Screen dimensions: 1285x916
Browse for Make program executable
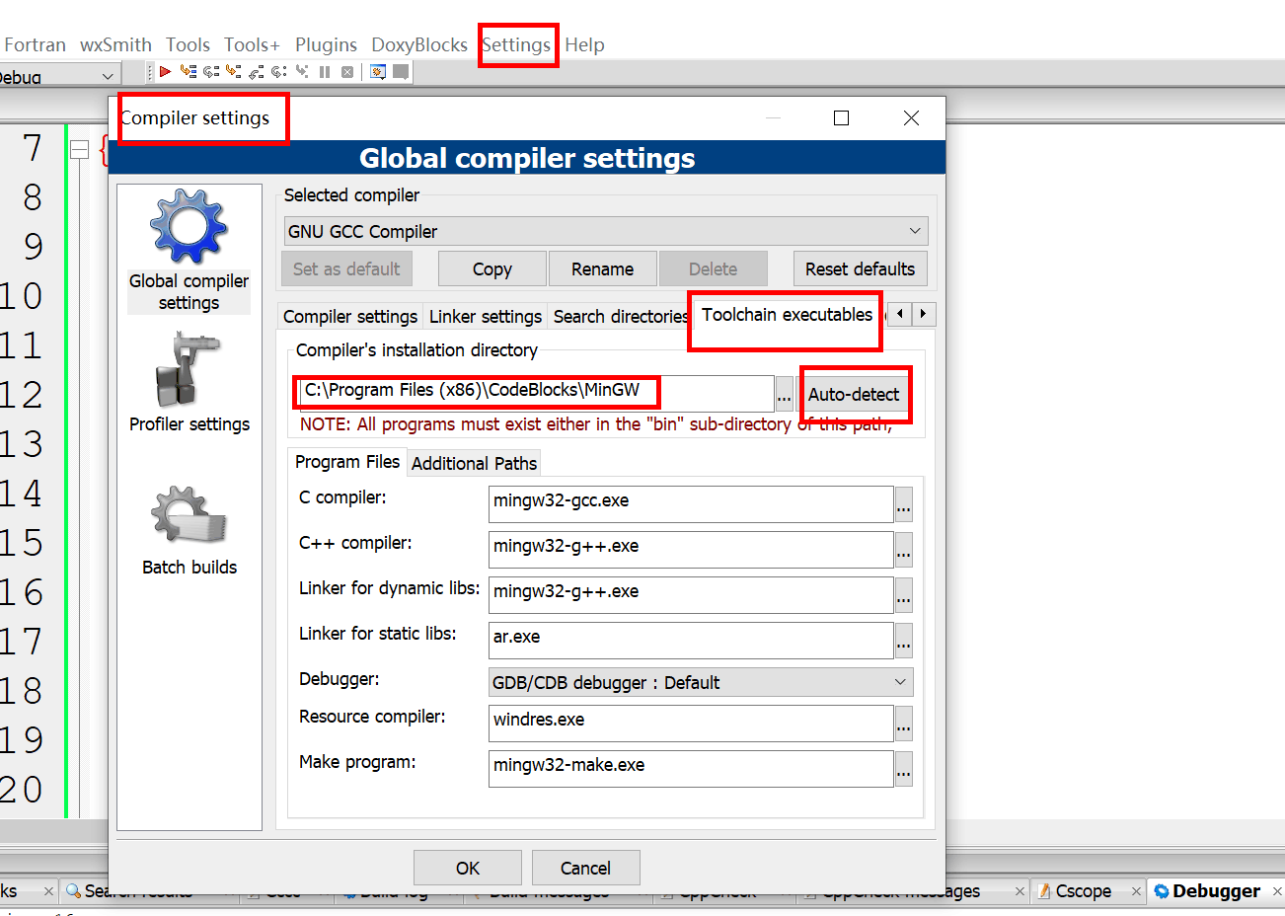(903, 769)
